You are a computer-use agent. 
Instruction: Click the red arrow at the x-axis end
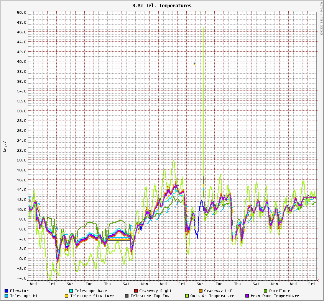[x=319, y=280]
